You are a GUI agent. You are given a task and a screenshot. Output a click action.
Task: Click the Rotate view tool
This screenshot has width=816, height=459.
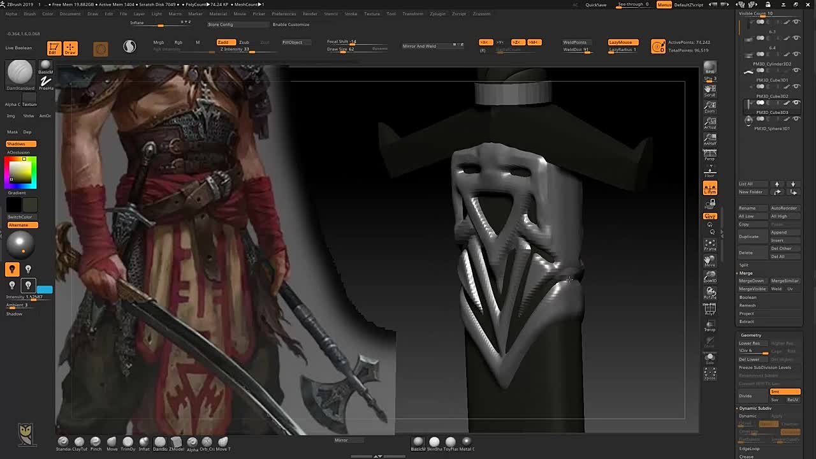click(x=710, y=293)
